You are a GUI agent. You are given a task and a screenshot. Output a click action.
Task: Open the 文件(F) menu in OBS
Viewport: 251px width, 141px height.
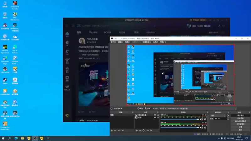coord(113,42)
